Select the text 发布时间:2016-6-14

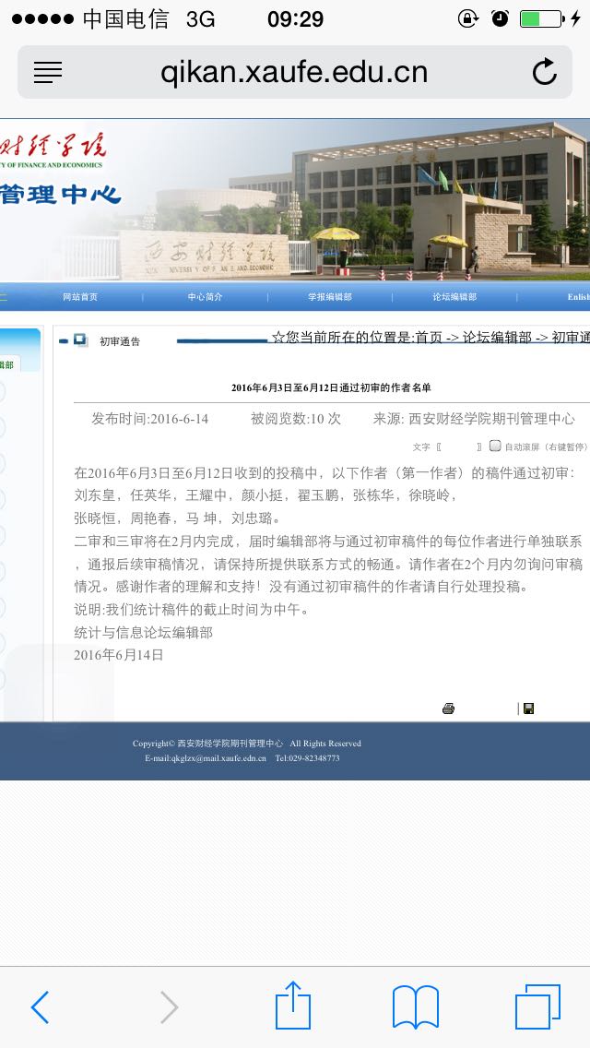point(149,419)
